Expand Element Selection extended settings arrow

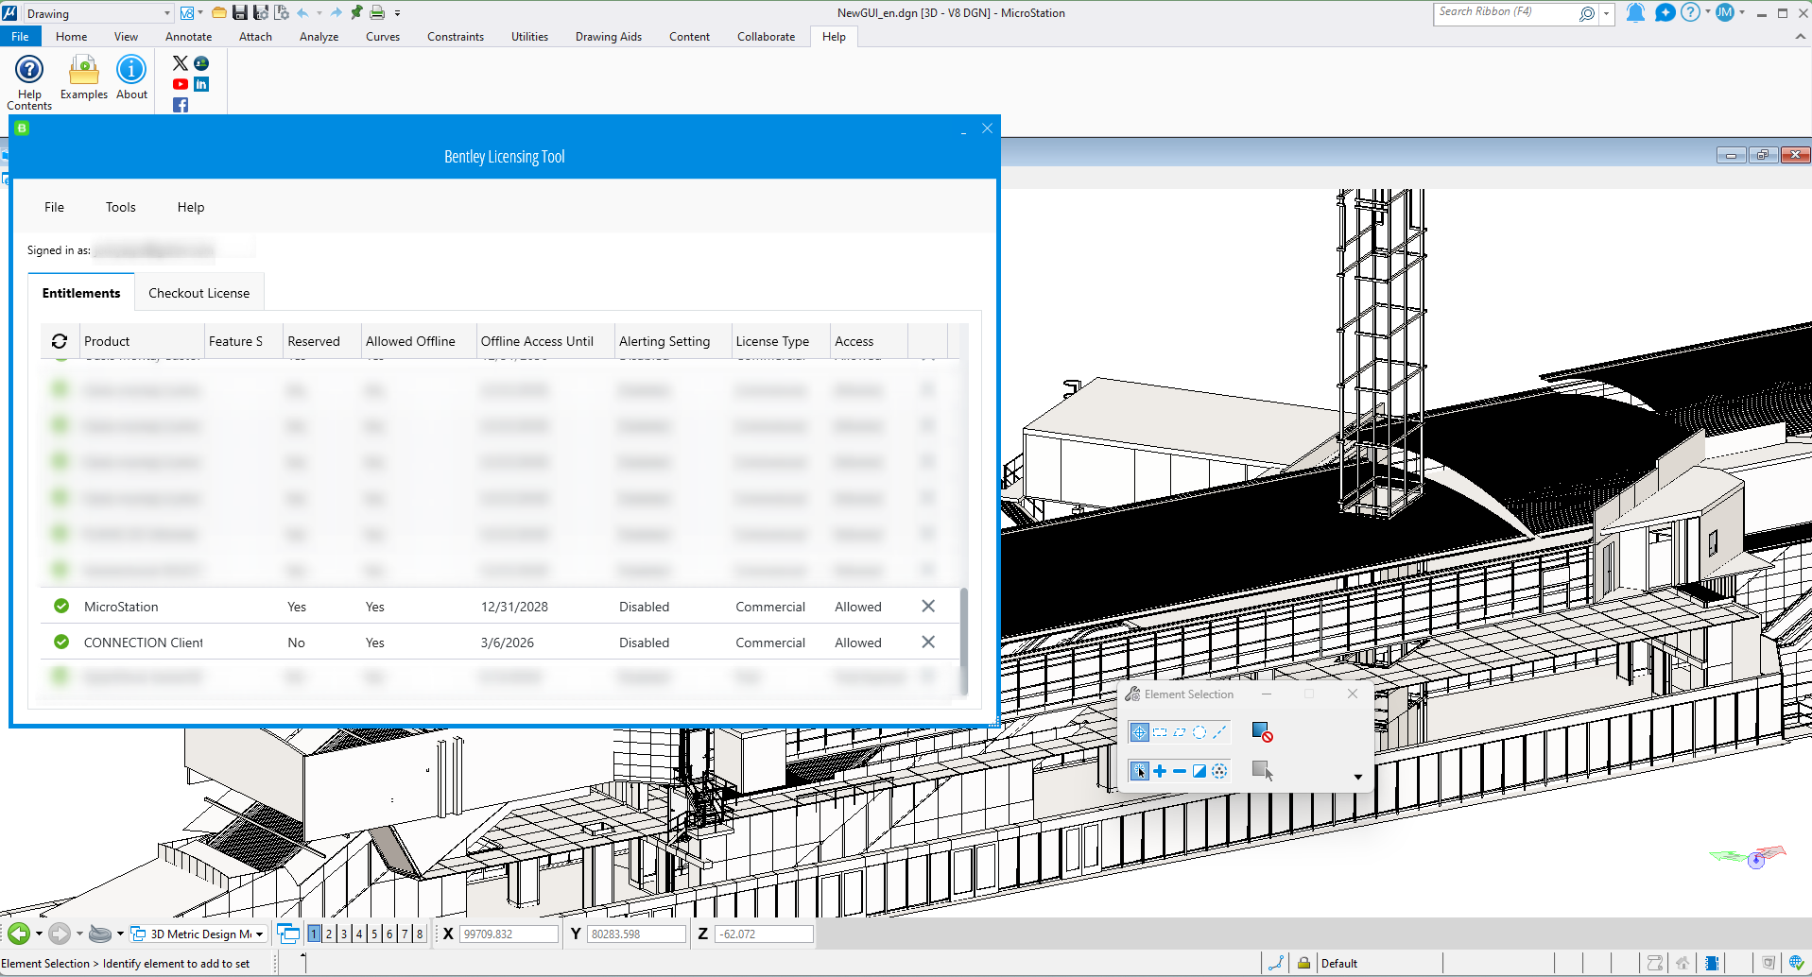click(x=1357, y=778)
